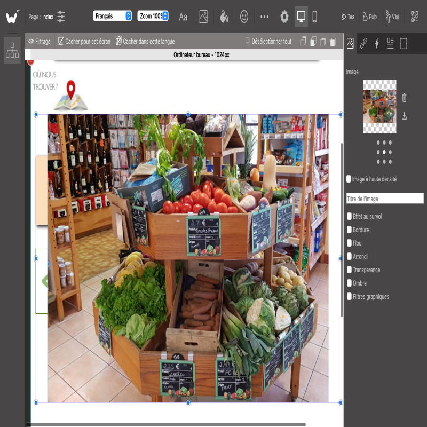Click the vertical scrollbar of the canvas
The height and width of the screenshot is (427, 427).
pyautogui.click(x=342, y=230)
